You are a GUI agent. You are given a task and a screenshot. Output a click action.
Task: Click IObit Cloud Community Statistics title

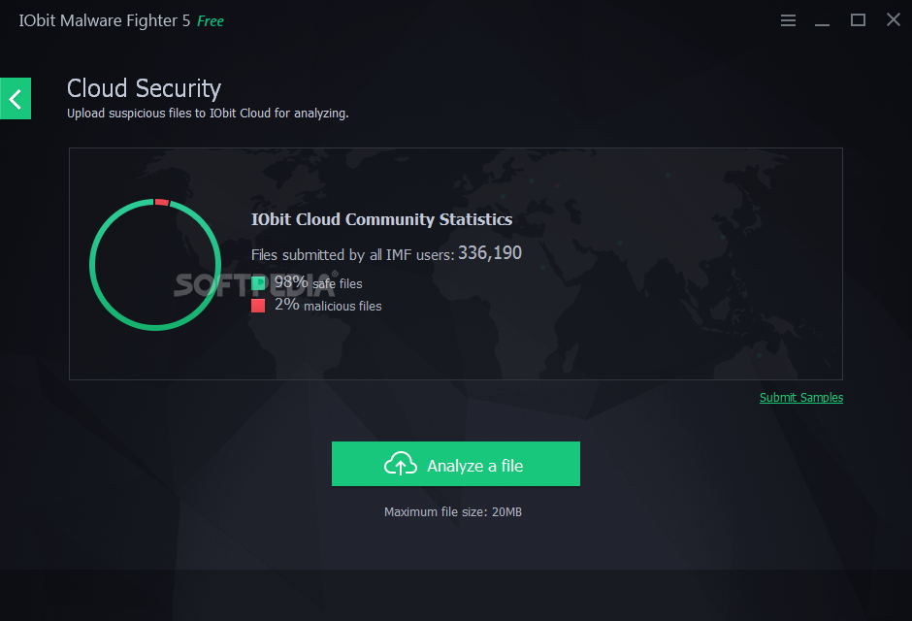(x=381, y=219)
